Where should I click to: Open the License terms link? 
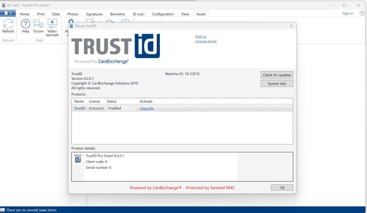pos(206,41)
